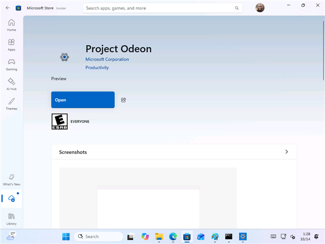Go back using the back arrow
This screenshot has height=244, width=325.
8,8
